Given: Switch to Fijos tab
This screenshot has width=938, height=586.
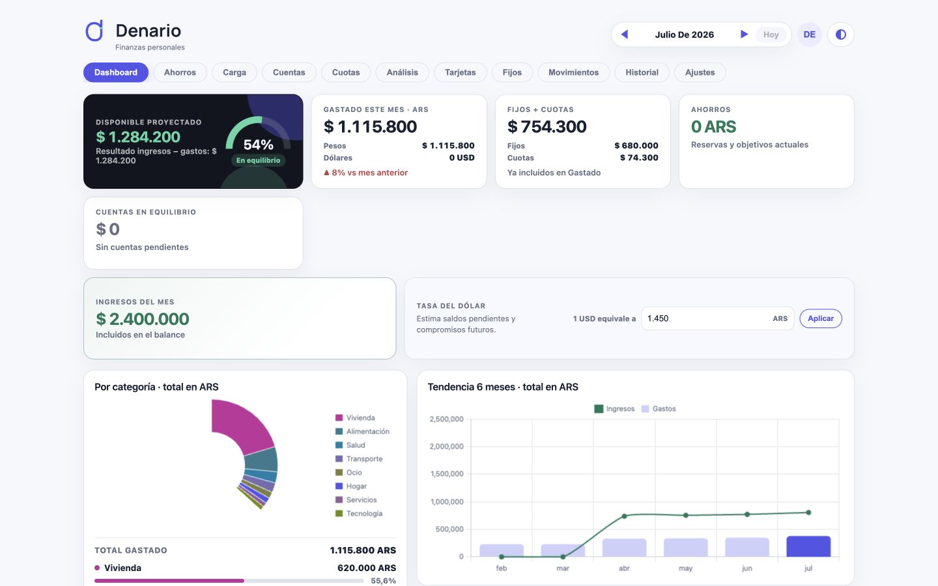Looking at the screenshot, I should tap(512, 72).
